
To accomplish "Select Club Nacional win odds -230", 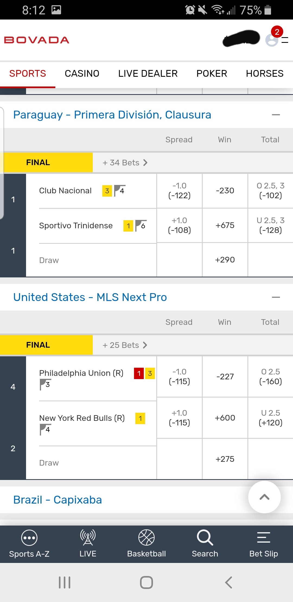I will pyautogui.click(x=225, y=191).
